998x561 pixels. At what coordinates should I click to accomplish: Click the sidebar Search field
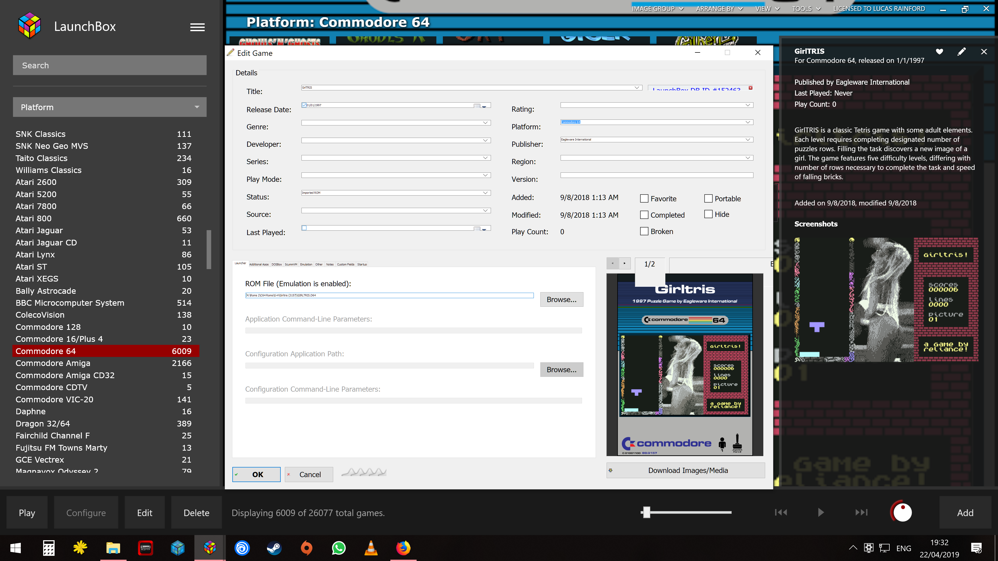[110, 65]
